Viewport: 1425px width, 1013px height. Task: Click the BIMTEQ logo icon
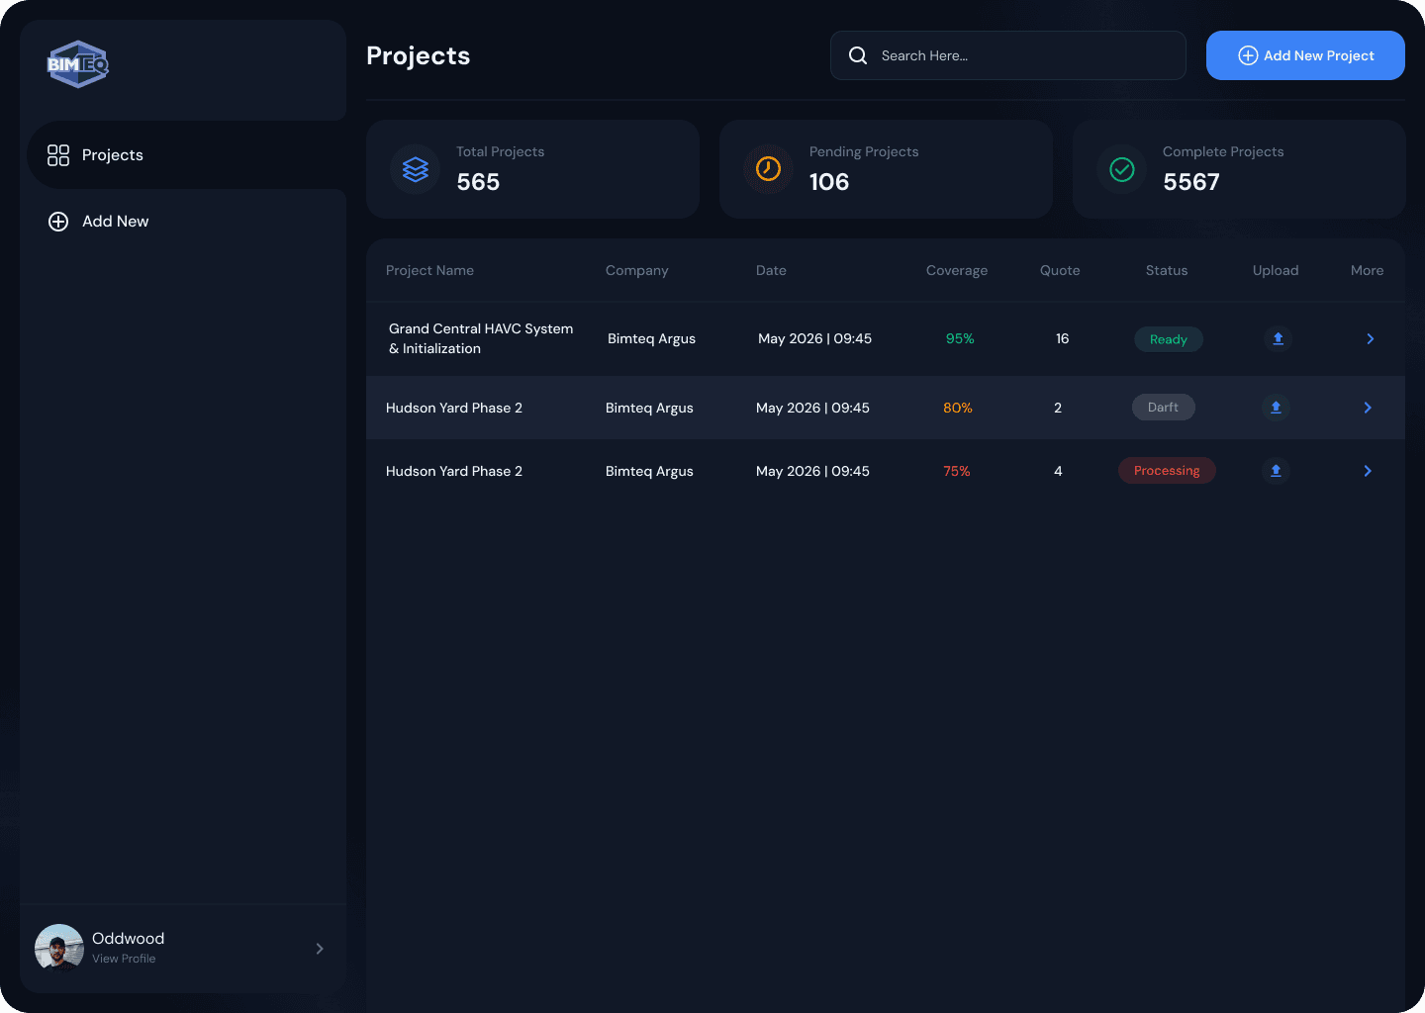77,63
